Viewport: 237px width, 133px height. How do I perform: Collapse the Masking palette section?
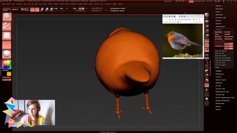click(x=218, y=30)
